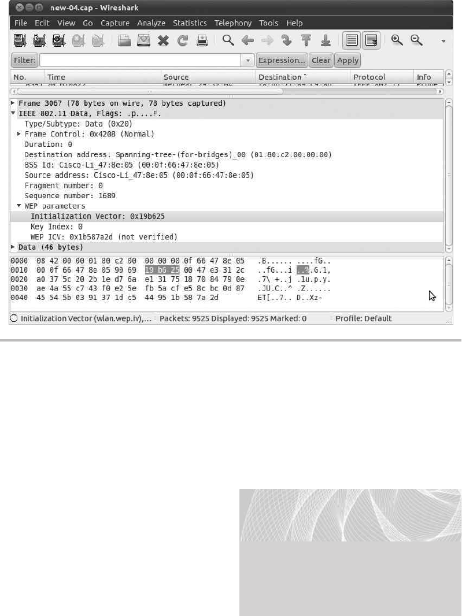The height and width of the screenshot is (616, 462).
Task: Print packets icon in toolbar
Action: (x=202, y=40)
